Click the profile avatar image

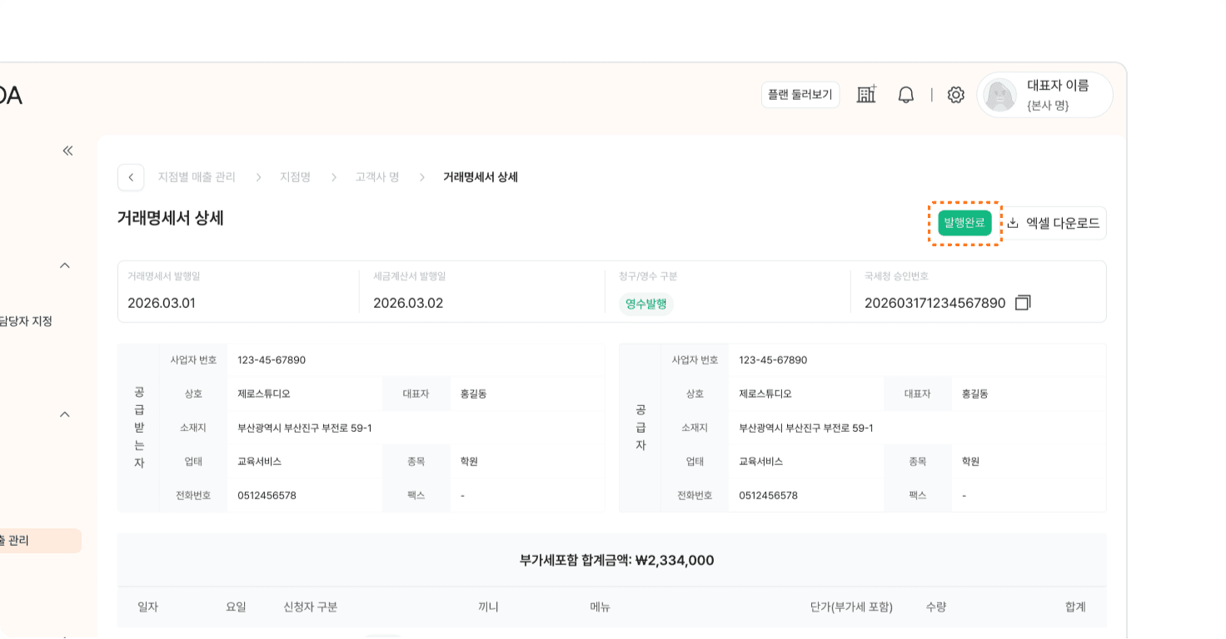tap(999, 95)
